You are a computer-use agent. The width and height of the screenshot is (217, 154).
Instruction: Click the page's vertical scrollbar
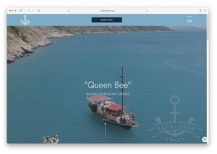(x=208, y=33)
